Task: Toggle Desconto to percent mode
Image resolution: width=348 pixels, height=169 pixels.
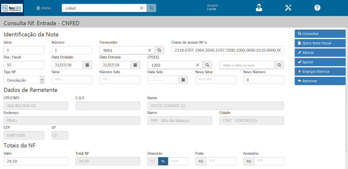Action: tap(163, 162)
